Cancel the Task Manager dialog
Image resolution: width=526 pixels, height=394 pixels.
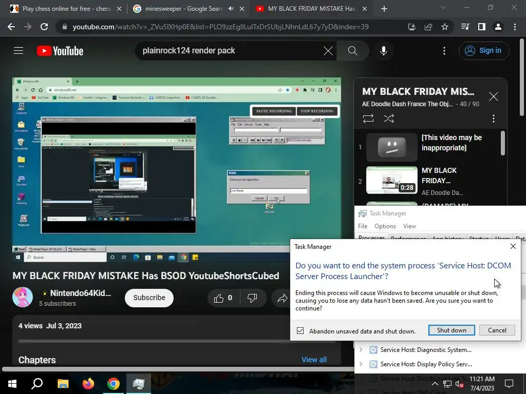click(x=497, y=330)
